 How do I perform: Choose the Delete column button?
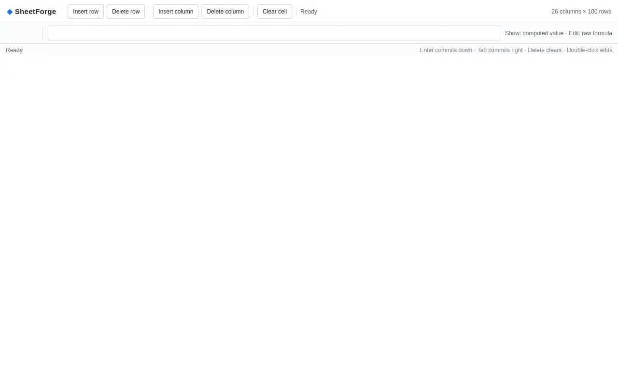(x=225, y=12)
